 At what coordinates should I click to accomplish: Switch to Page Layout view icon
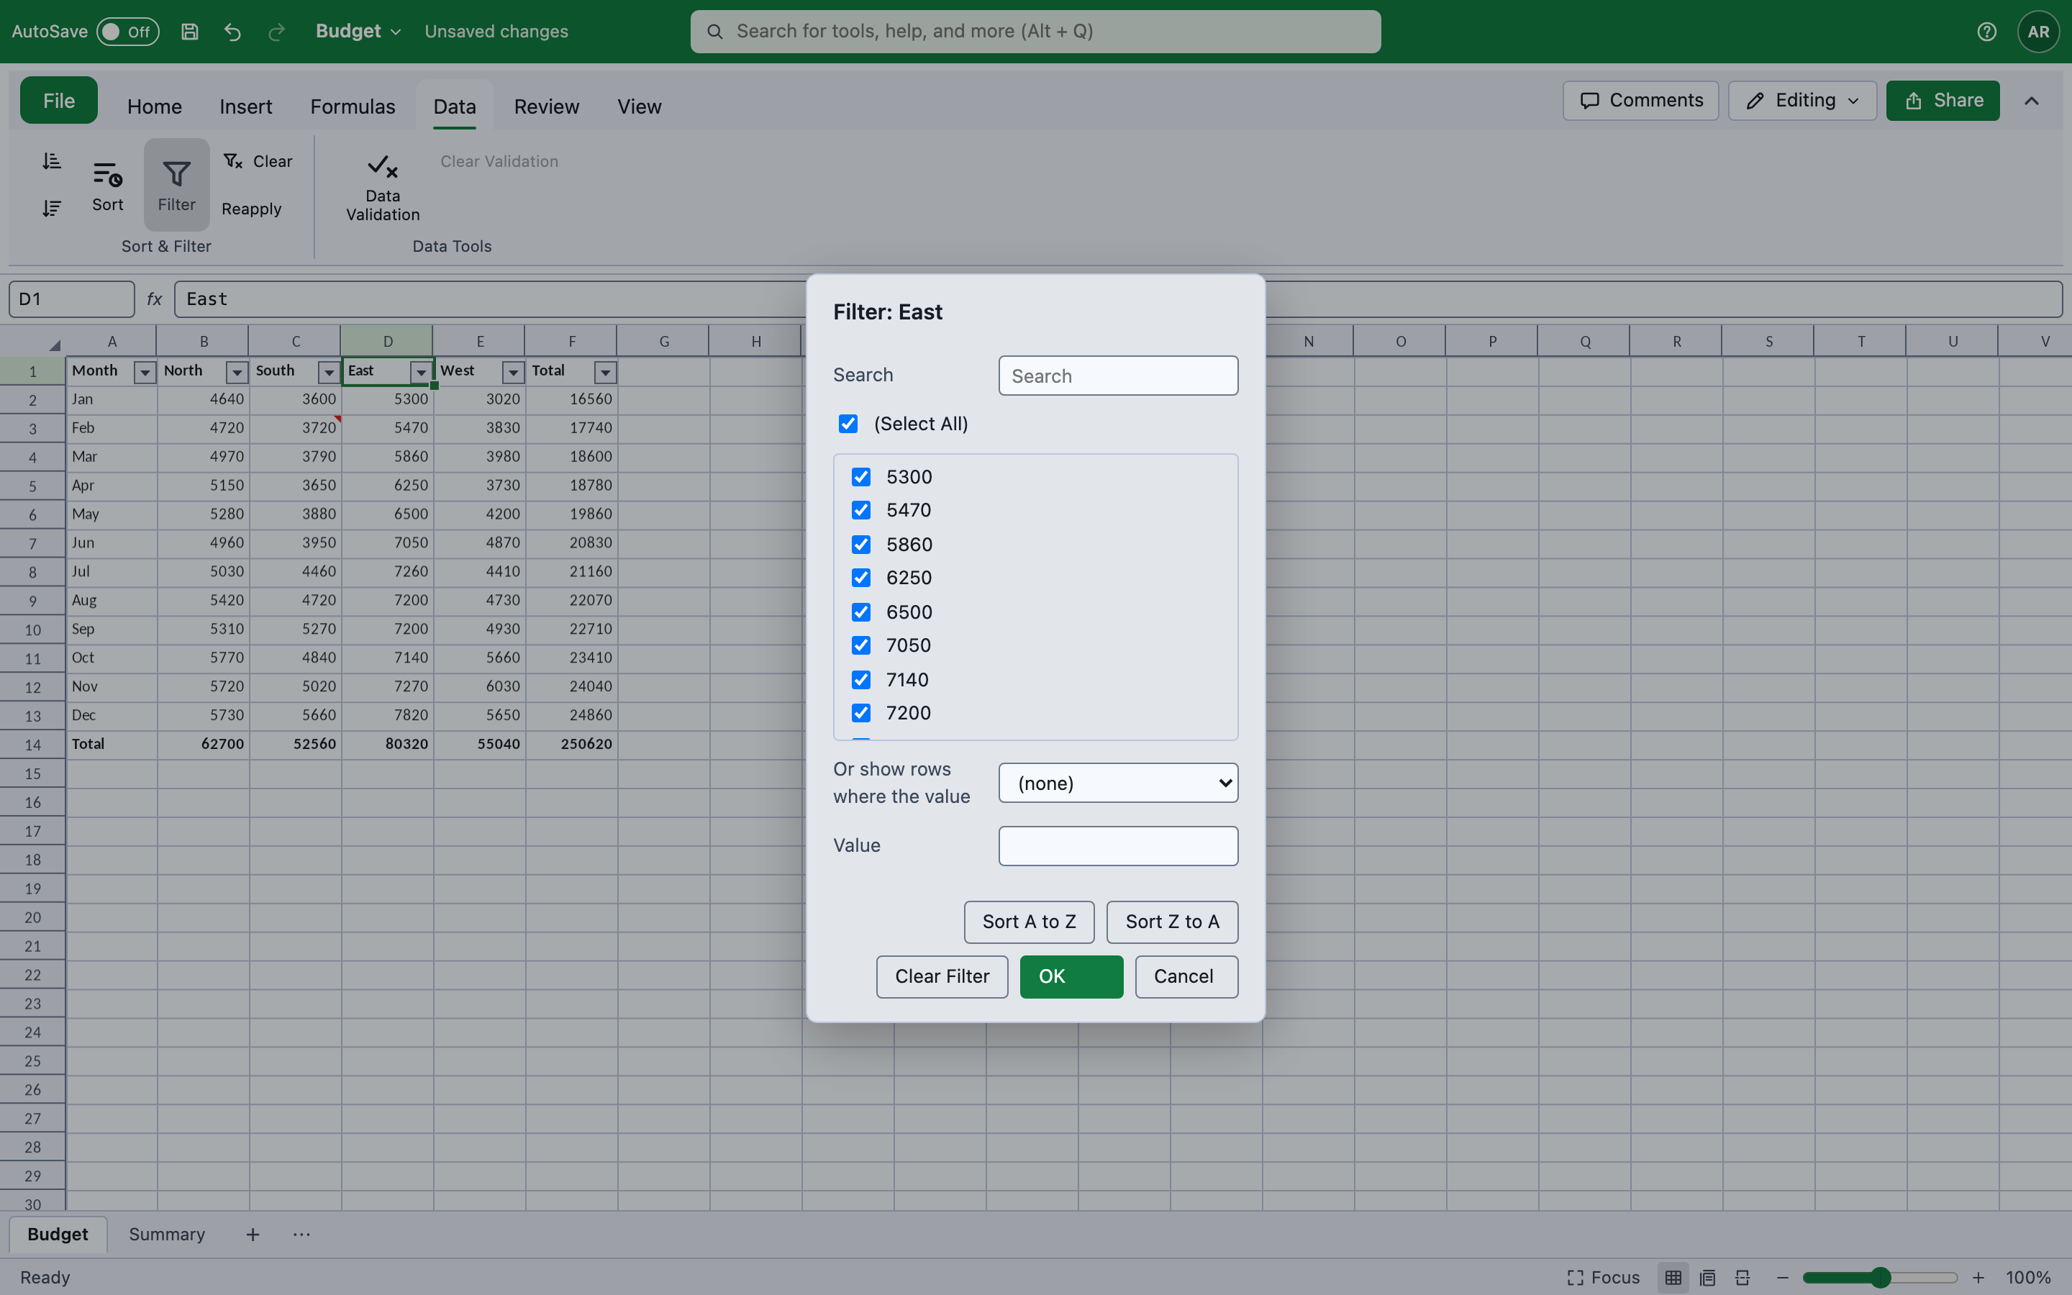click(1707, 1277)
